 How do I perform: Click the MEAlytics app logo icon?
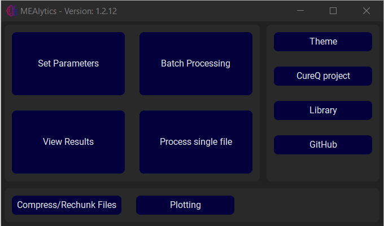coord(11,11)
